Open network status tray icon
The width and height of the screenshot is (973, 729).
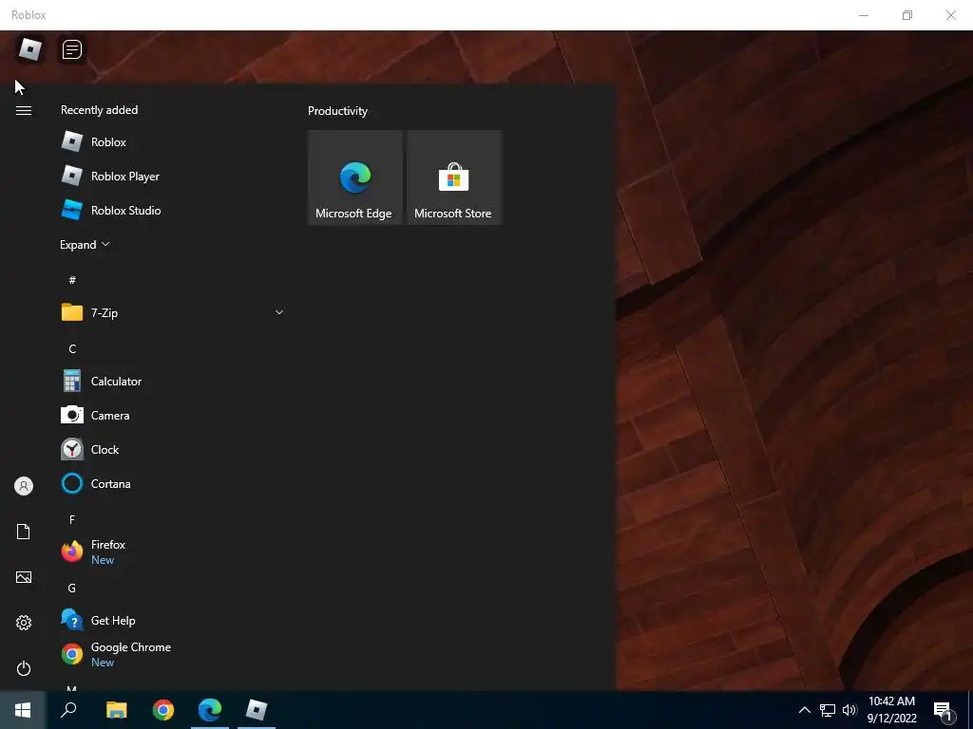pos(828,710)
